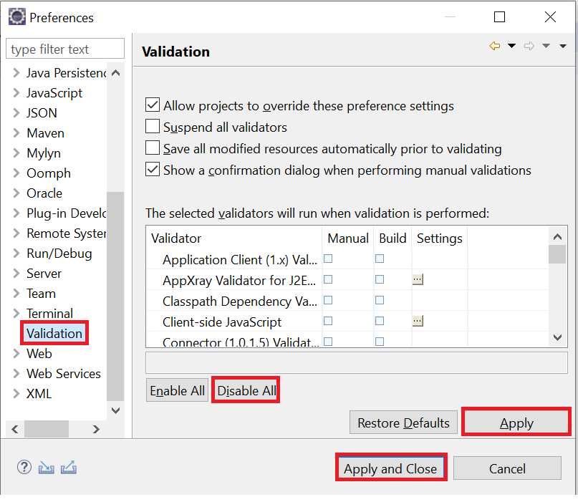The image size is (578, 502).
Task: Click the disabled Forward navigation arrow
Action: [x=529, y=46]
